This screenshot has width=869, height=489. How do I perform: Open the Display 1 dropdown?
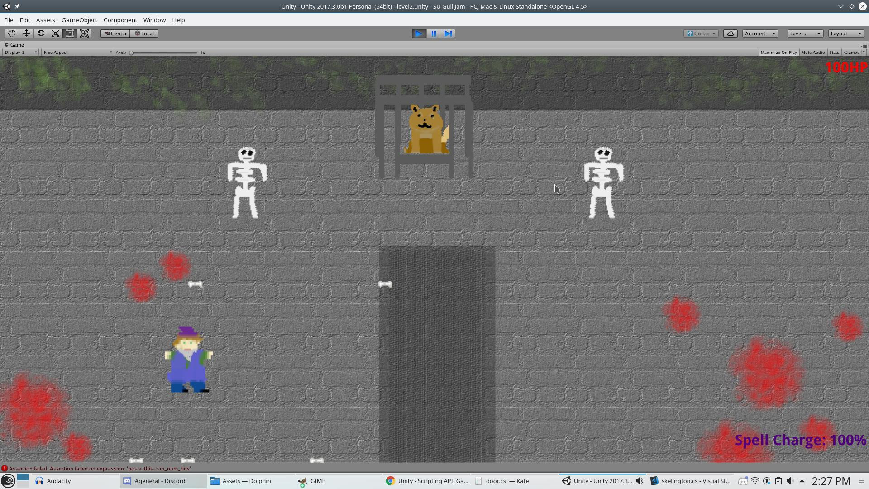tap(21, 53)
